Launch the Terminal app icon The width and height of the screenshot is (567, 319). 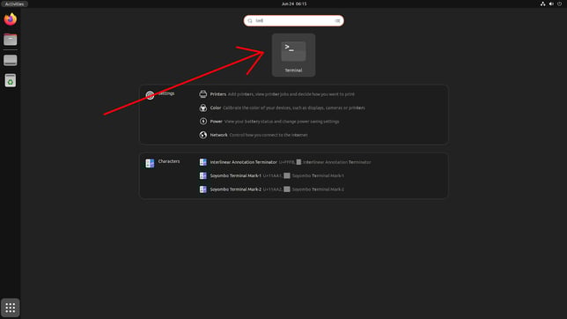[293, 55]
